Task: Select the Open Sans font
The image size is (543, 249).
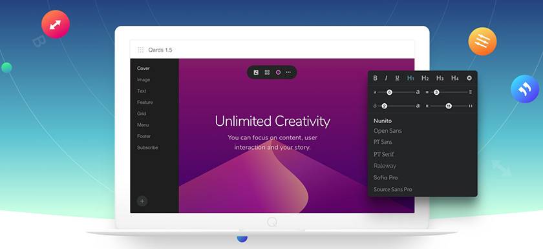Action: click(387, 131)
